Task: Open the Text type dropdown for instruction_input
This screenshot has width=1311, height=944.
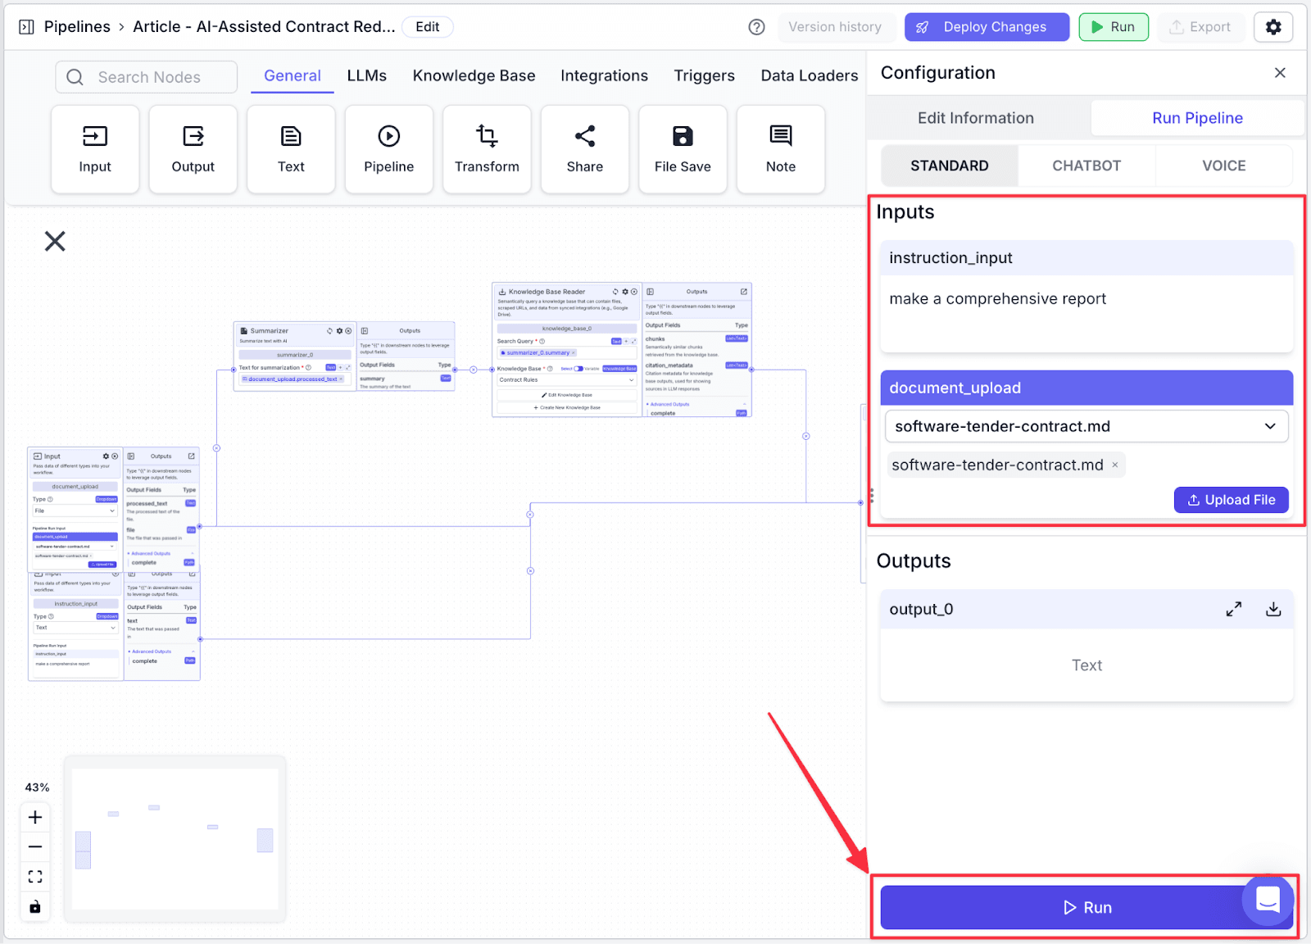Action: 75,628
